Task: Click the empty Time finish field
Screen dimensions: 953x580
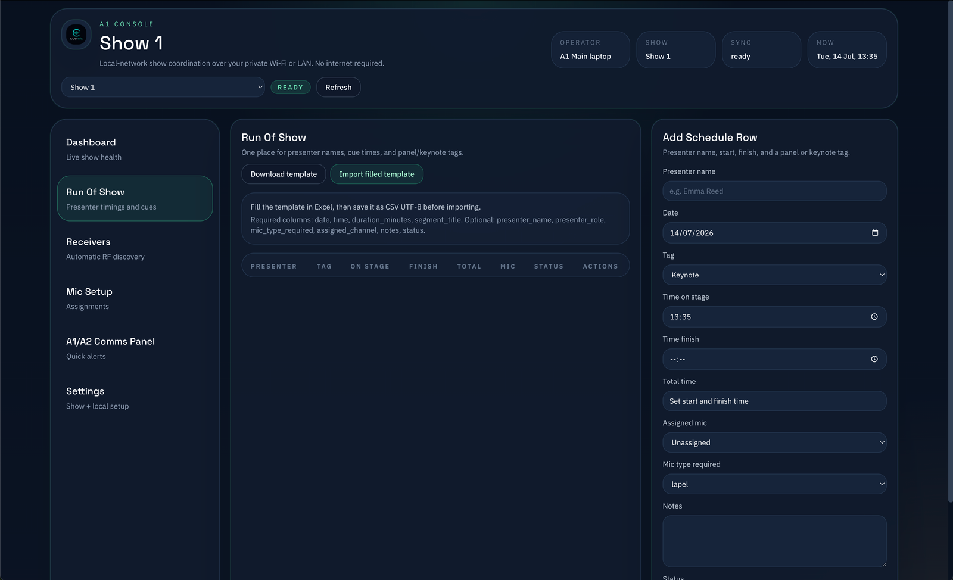Action: (x=774, y=359)
